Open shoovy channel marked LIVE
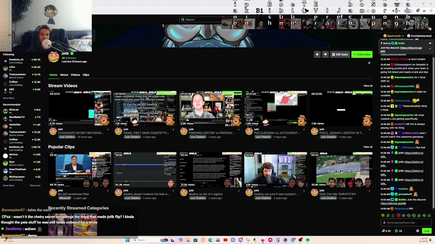 21,156
